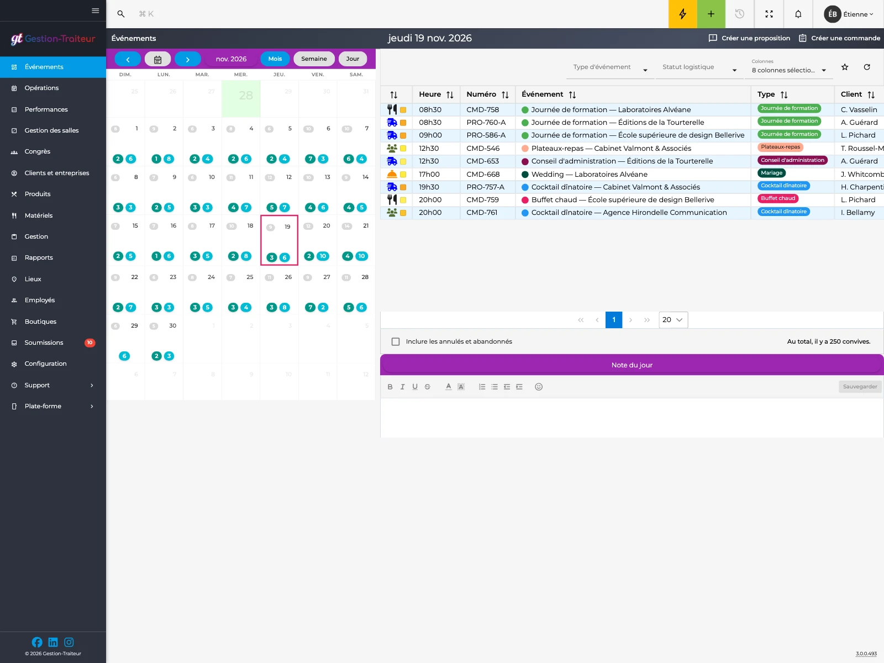
Task: Apply bold formatting in note editor
Action: (x=390, y=387)
